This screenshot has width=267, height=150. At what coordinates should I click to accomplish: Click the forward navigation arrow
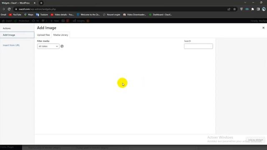tap(4, 9)
